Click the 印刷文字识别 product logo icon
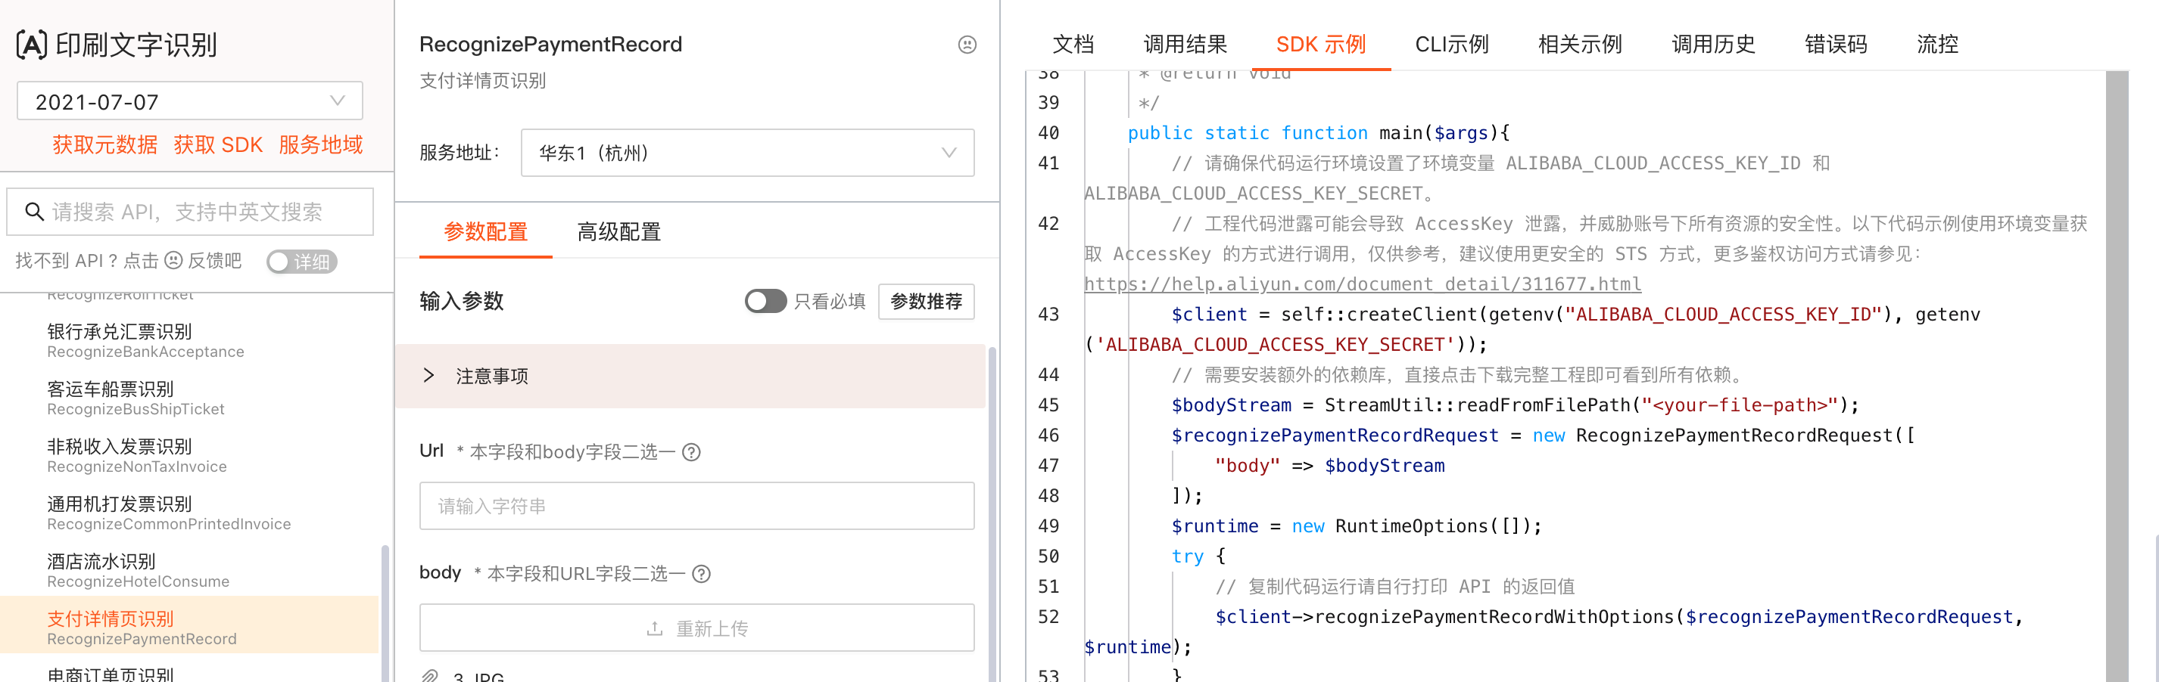Viewport: 2159px width, 682px height. (x=32, y=44)
